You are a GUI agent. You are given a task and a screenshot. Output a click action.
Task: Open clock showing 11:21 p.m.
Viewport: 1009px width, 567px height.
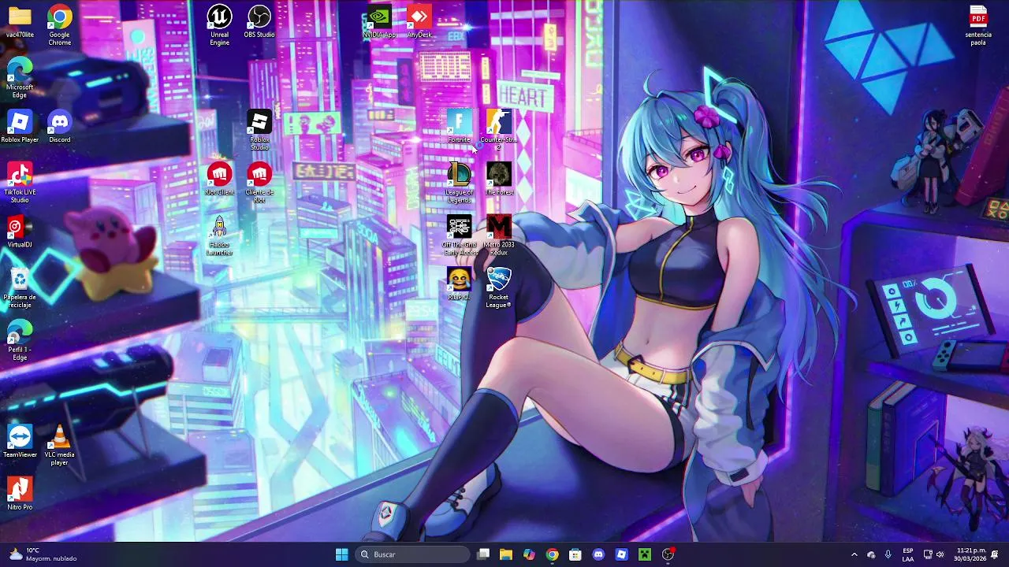coord(970,554)
